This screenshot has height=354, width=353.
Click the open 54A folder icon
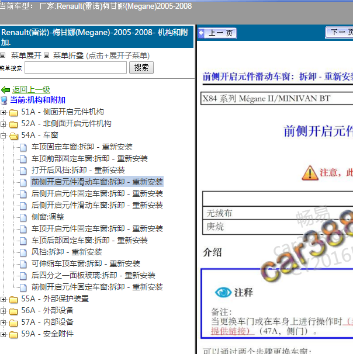click(14, 136)
